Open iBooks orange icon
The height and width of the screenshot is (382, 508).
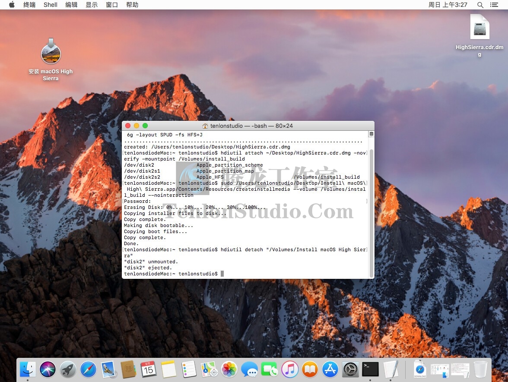click(310, 369)
